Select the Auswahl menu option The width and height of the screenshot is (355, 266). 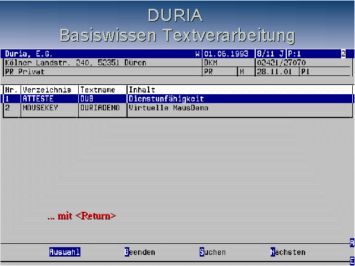pyautogui.click(x=65, y=252)
